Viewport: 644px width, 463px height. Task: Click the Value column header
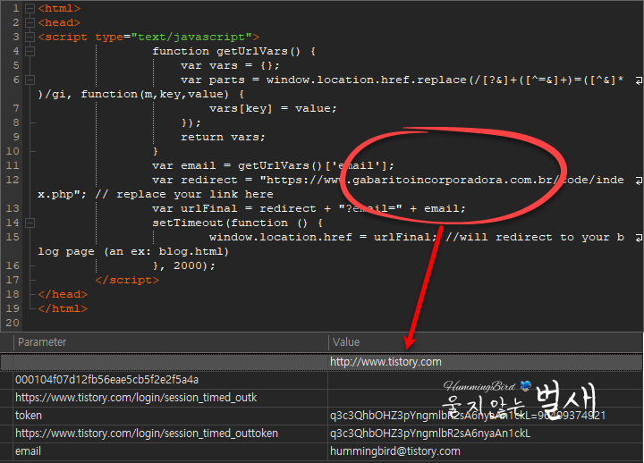point(486,342)
